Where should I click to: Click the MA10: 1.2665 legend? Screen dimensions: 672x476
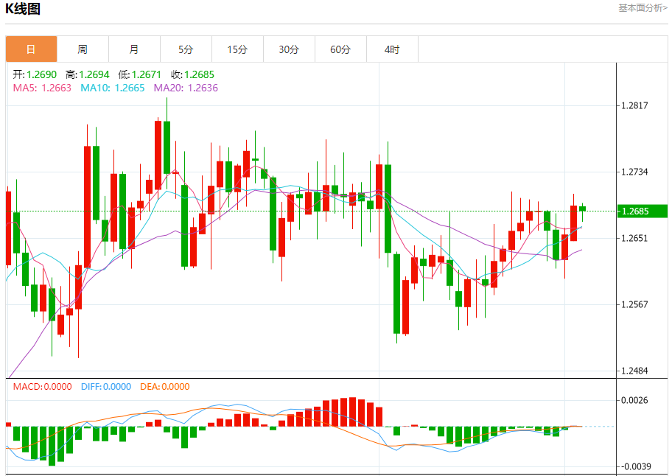[113, 88]
